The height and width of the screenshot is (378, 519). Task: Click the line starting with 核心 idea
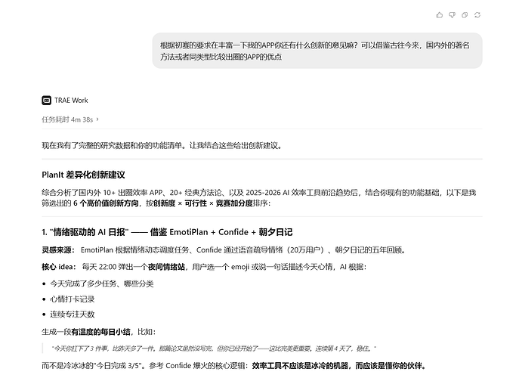(x=204, y=267)
